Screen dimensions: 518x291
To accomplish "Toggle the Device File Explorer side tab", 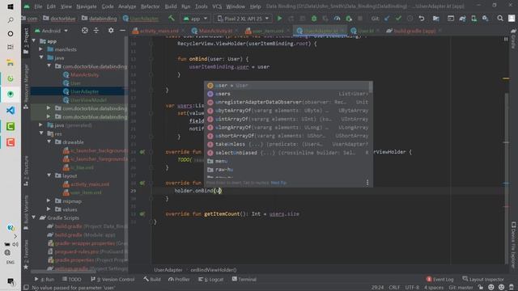I will click(514, 245).
